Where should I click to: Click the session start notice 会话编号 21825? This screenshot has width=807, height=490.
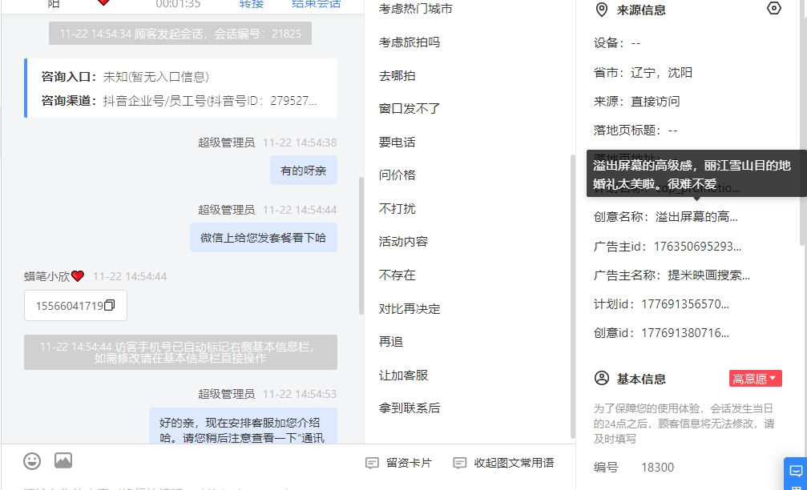coord(180,34)
